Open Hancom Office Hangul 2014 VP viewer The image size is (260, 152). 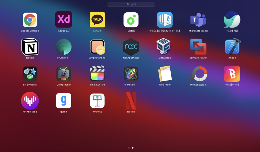coord(165,20)
